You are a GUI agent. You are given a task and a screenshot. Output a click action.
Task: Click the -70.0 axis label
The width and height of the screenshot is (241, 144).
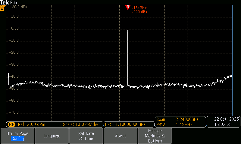(14, 112)
